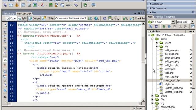Open the File management menu icon
This screenshot has height=110, width=196.
coord(90,18)
